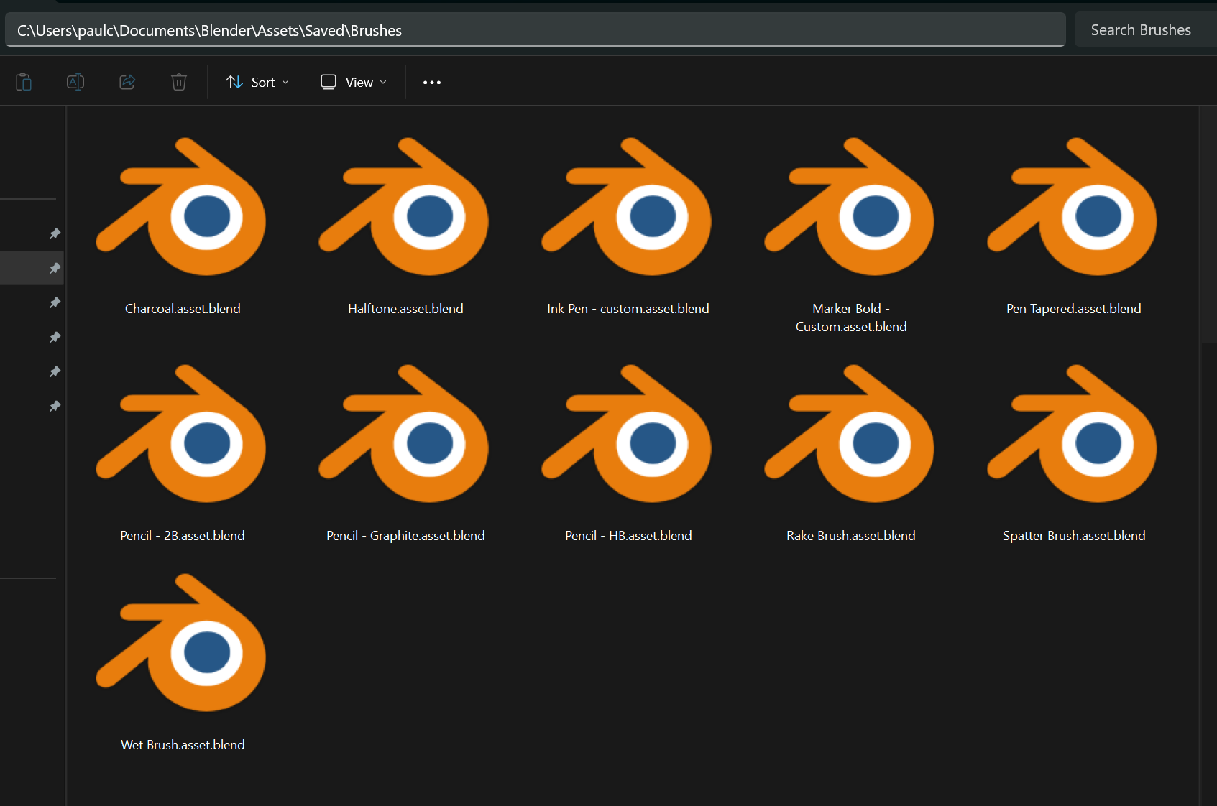This screenshot has width=1217, height=806.
Task: Open the Sort dropdown menu
Action: pyautogui.click(x=257, y=83)
